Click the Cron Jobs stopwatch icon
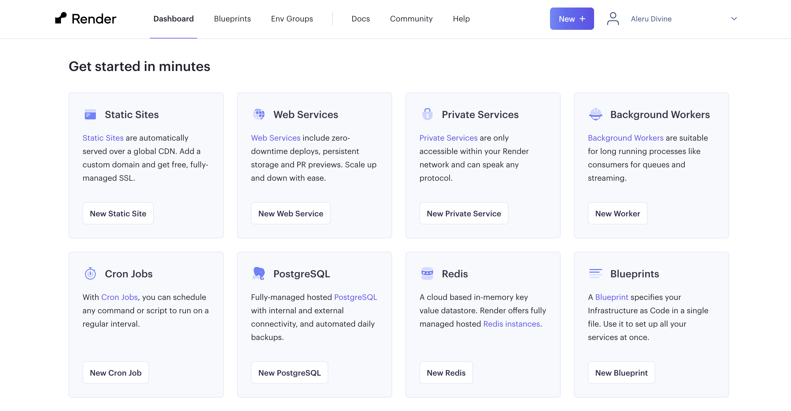The width and height of the screenshot is (791, 411). pyautogui.click(x=90, y=274)
